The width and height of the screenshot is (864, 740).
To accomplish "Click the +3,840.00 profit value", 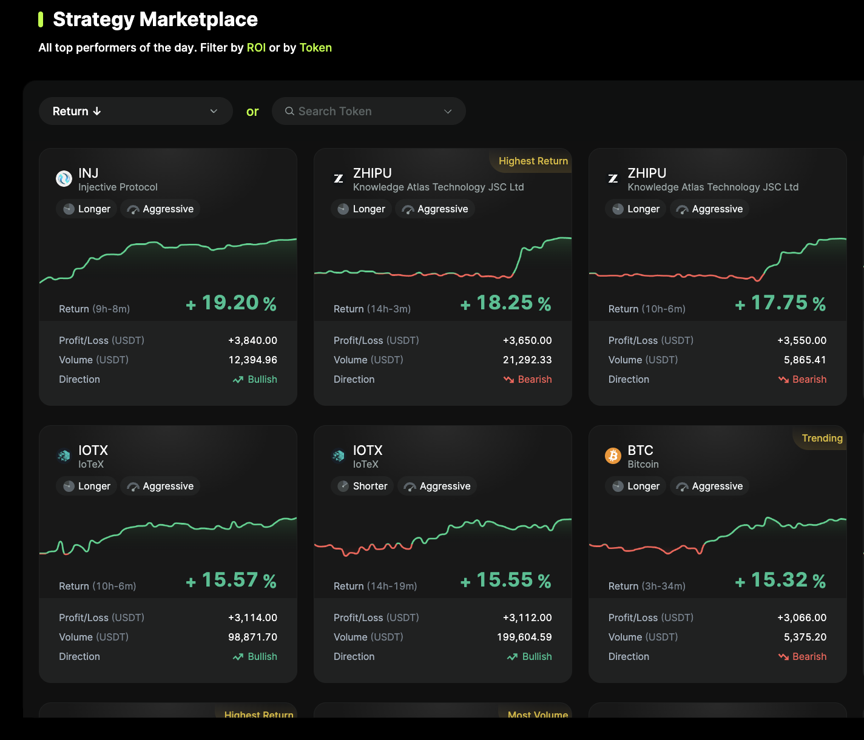I will point(252,341).
